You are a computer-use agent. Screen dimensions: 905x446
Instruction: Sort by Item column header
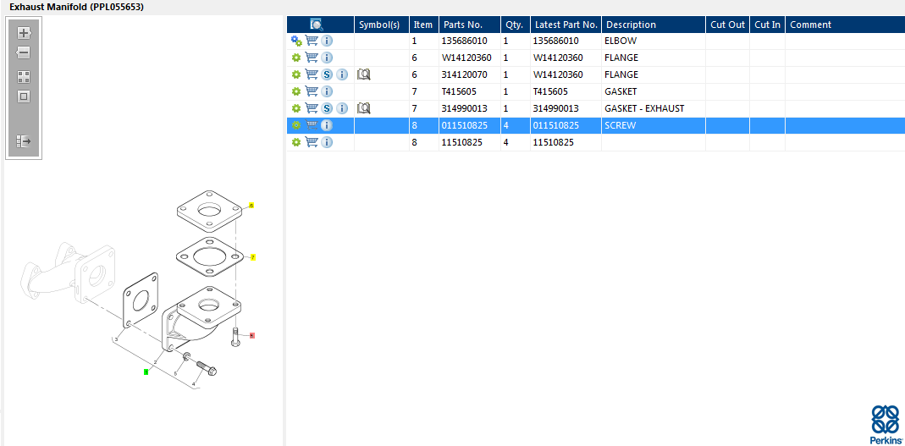pyautogui.click(x=424, y=25)
